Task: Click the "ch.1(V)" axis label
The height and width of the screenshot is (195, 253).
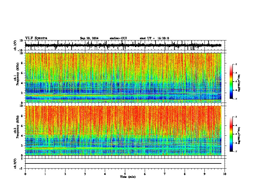Action: [15, 46]
